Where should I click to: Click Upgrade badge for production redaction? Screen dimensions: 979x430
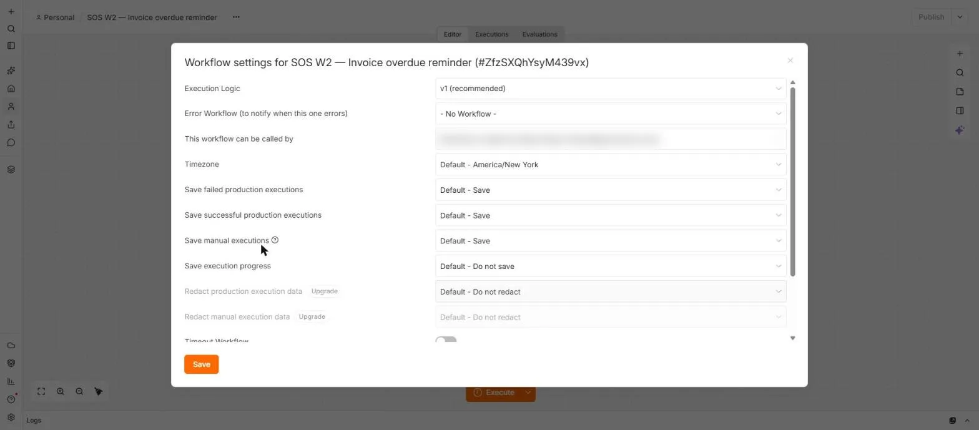(324, 291)
